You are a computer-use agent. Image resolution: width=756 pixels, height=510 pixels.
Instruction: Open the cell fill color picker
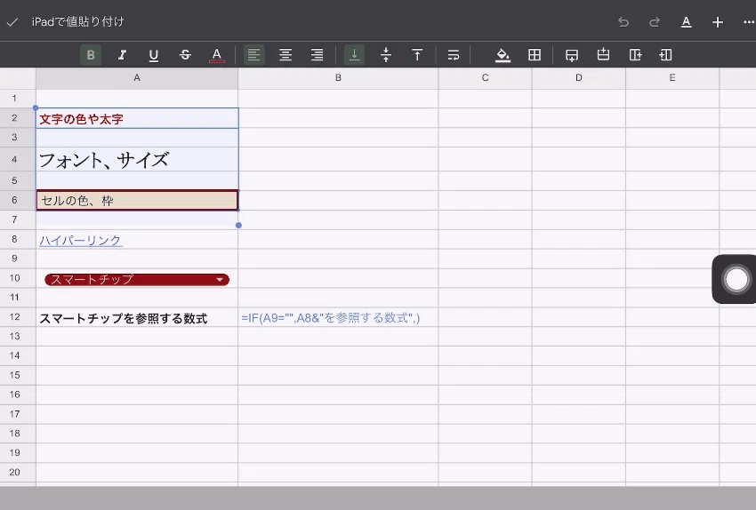[x=503, y=55]
